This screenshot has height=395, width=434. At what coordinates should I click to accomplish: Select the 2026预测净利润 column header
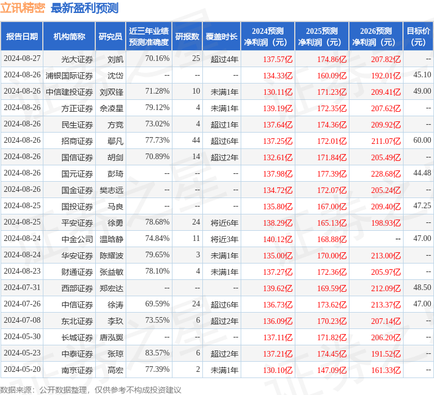[x=376, y=36]
